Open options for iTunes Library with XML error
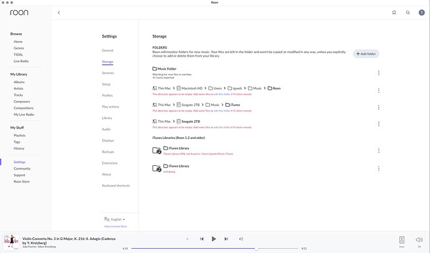 click(x=378, y=150)
